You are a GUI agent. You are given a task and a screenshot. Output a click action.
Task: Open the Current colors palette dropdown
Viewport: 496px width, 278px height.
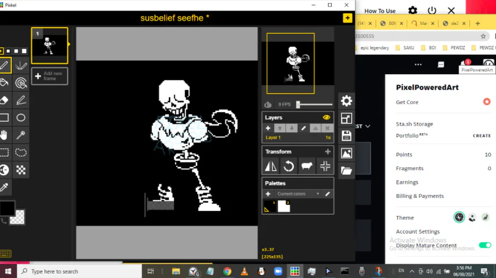[x=298, y=194]
